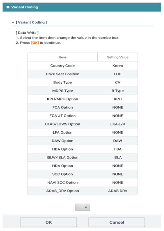Pick the KPH/MPH Option row
Screen dimensions: 164x231
83,99
